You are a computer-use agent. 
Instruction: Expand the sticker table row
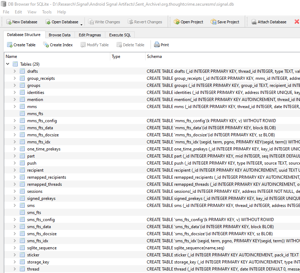(x=15, y=255)
